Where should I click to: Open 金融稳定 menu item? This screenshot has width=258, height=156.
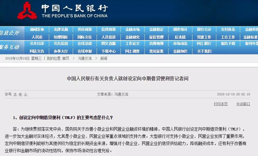click(156, 29)
